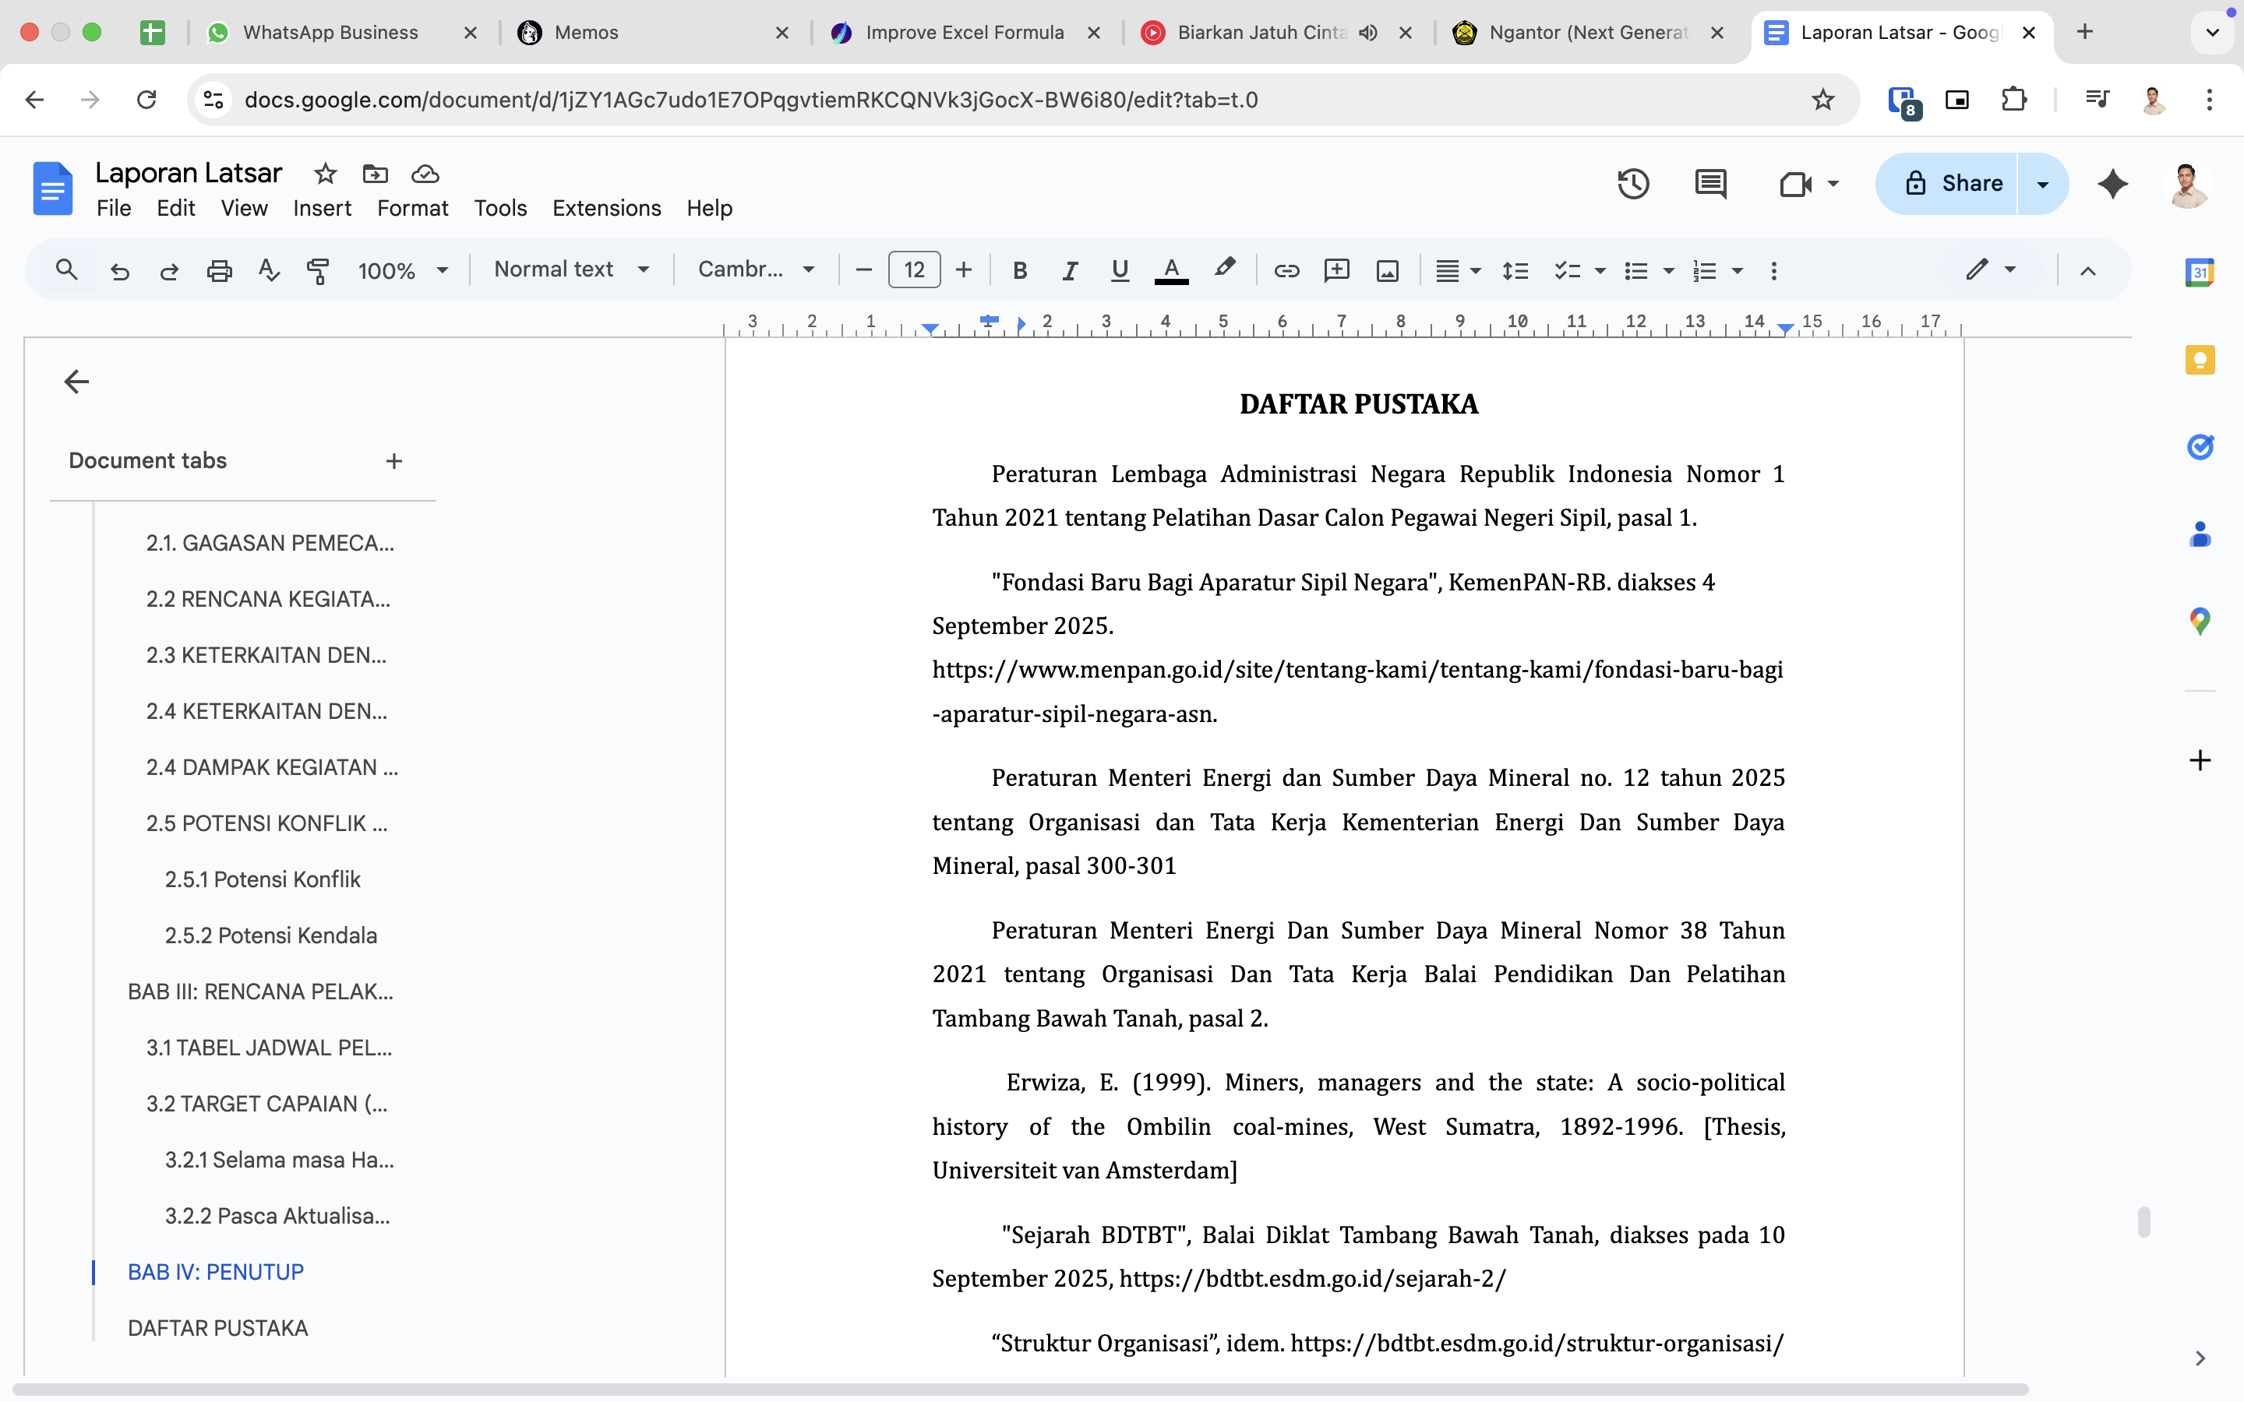
Task: Click the font size input field
Action: point(913,269)
